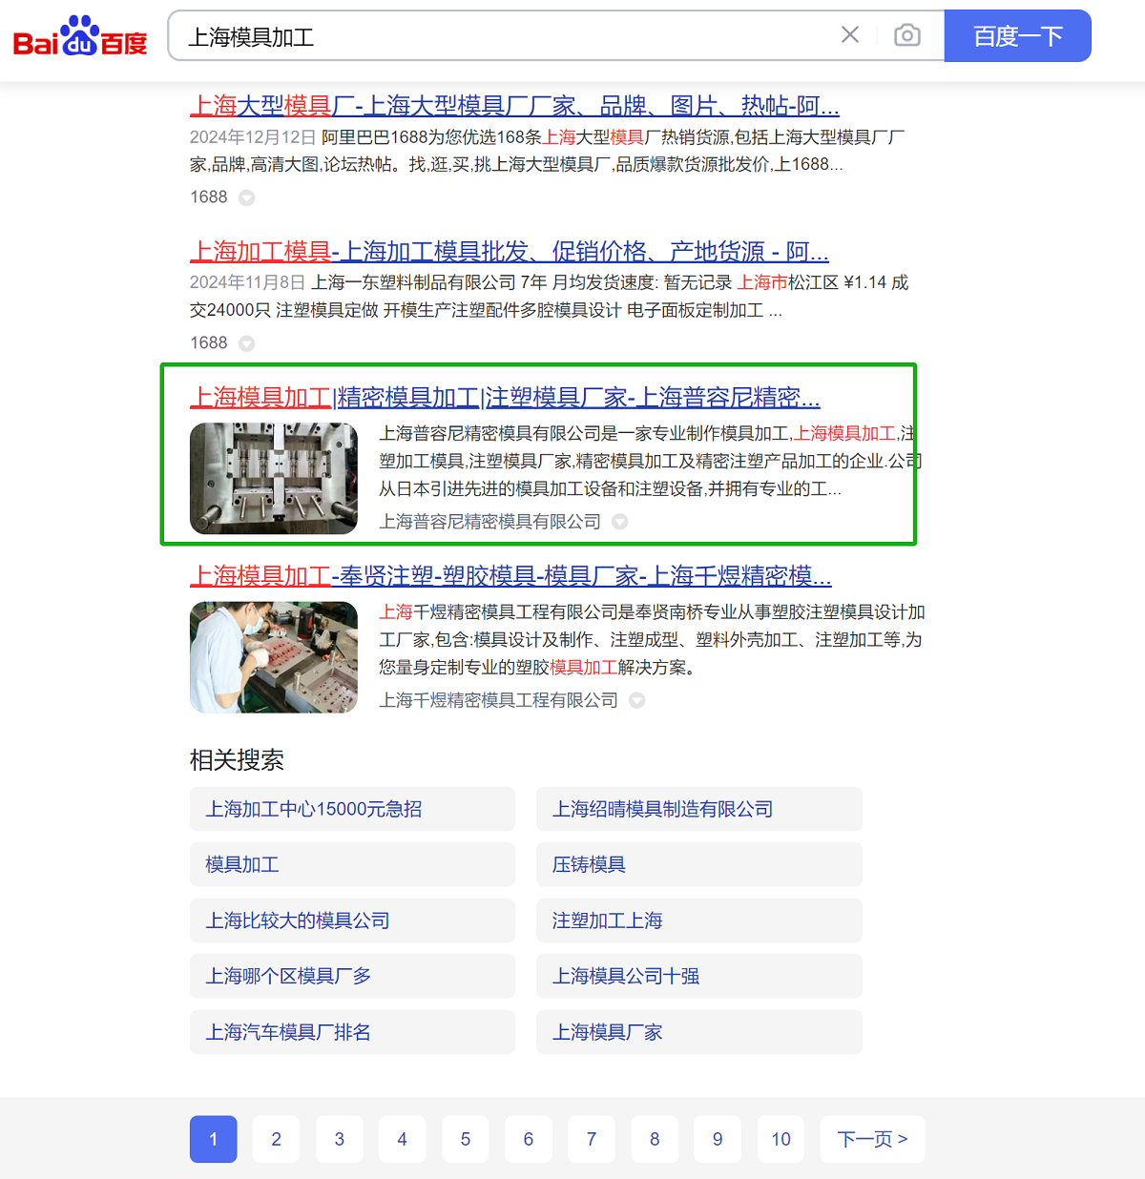Click the worker thumbnail of the 千煜 result

coord(274,657)
